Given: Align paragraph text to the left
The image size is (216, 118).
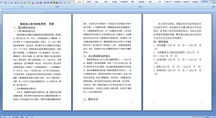Looking at the screenshot, I should pyautogui.click(x=45, y=3).
